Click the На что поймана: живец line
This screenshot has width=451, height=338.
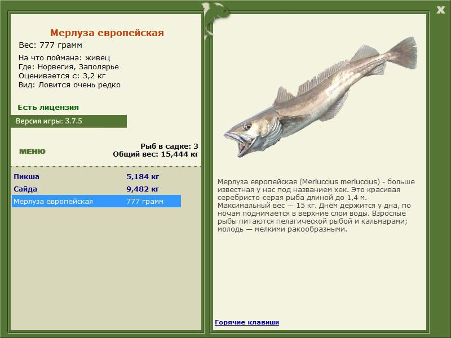[64, 58]
